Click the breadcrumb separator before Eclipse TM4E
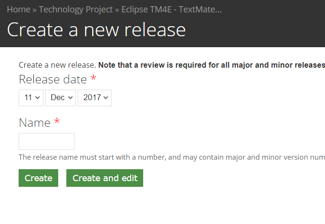 click(117, 9)
